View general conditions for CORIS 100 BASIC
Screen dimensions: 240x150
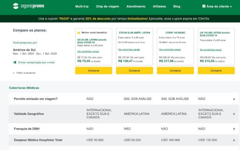[170, 49]
